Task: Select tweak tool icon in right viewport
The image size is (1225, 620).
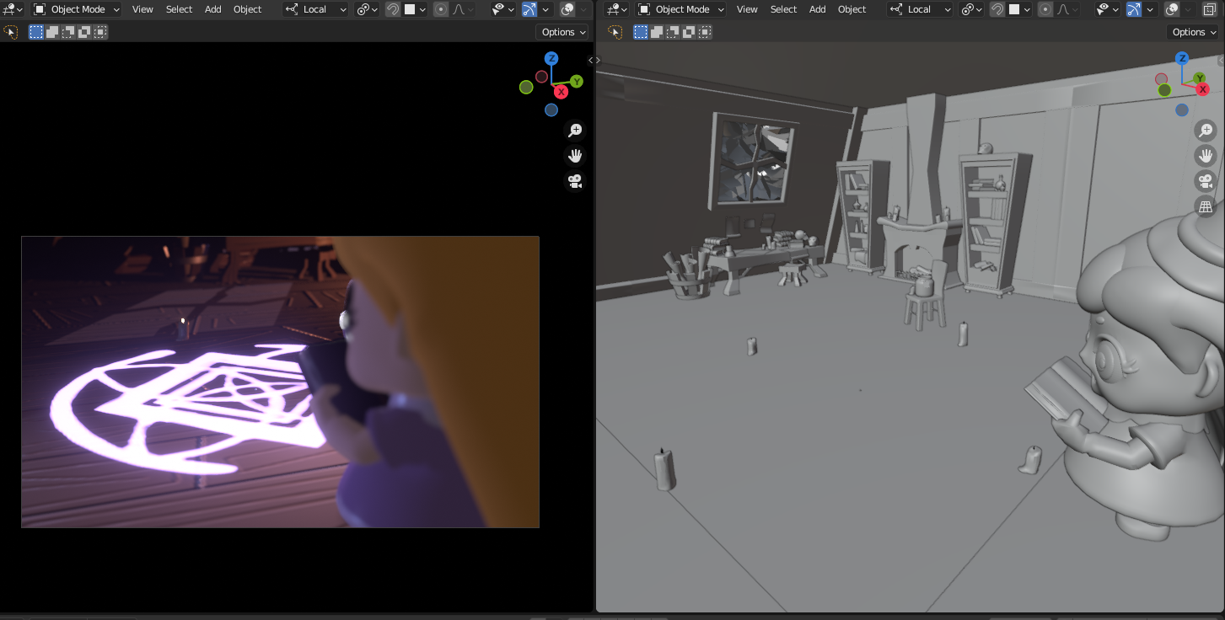Action: [x=615, y=32]
